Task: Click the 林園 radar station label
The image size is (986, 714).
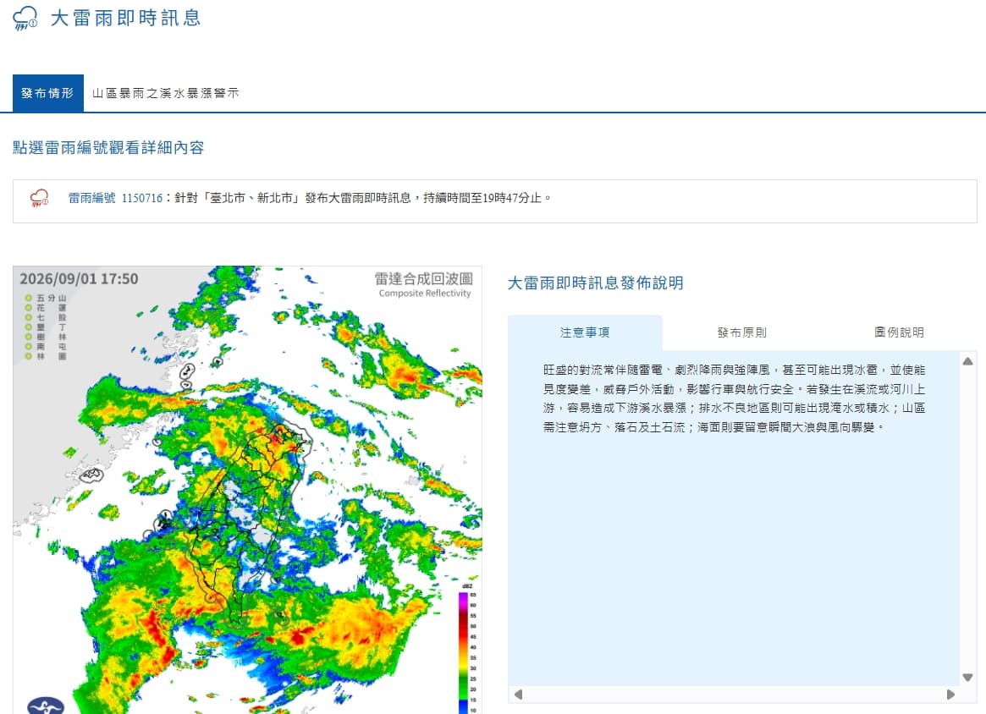Action: 46,356
